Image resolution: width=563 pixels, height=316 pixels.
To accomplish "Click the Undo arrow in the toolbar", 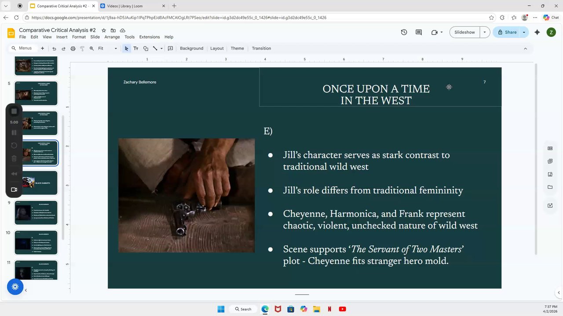I will pos(54,48).
